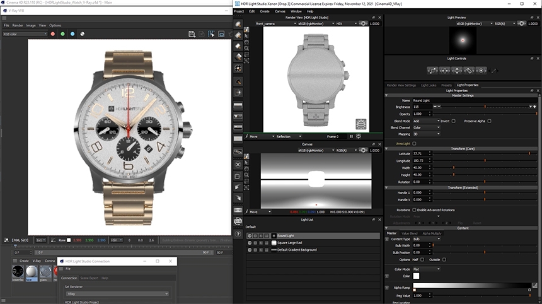
Task: Click the duplicate light square icon in the sidebar
Action: pos(238,176)
